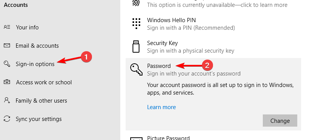Click the Change password button
Image resolution: width=326 pixels, height=140 pixels.
280,121
